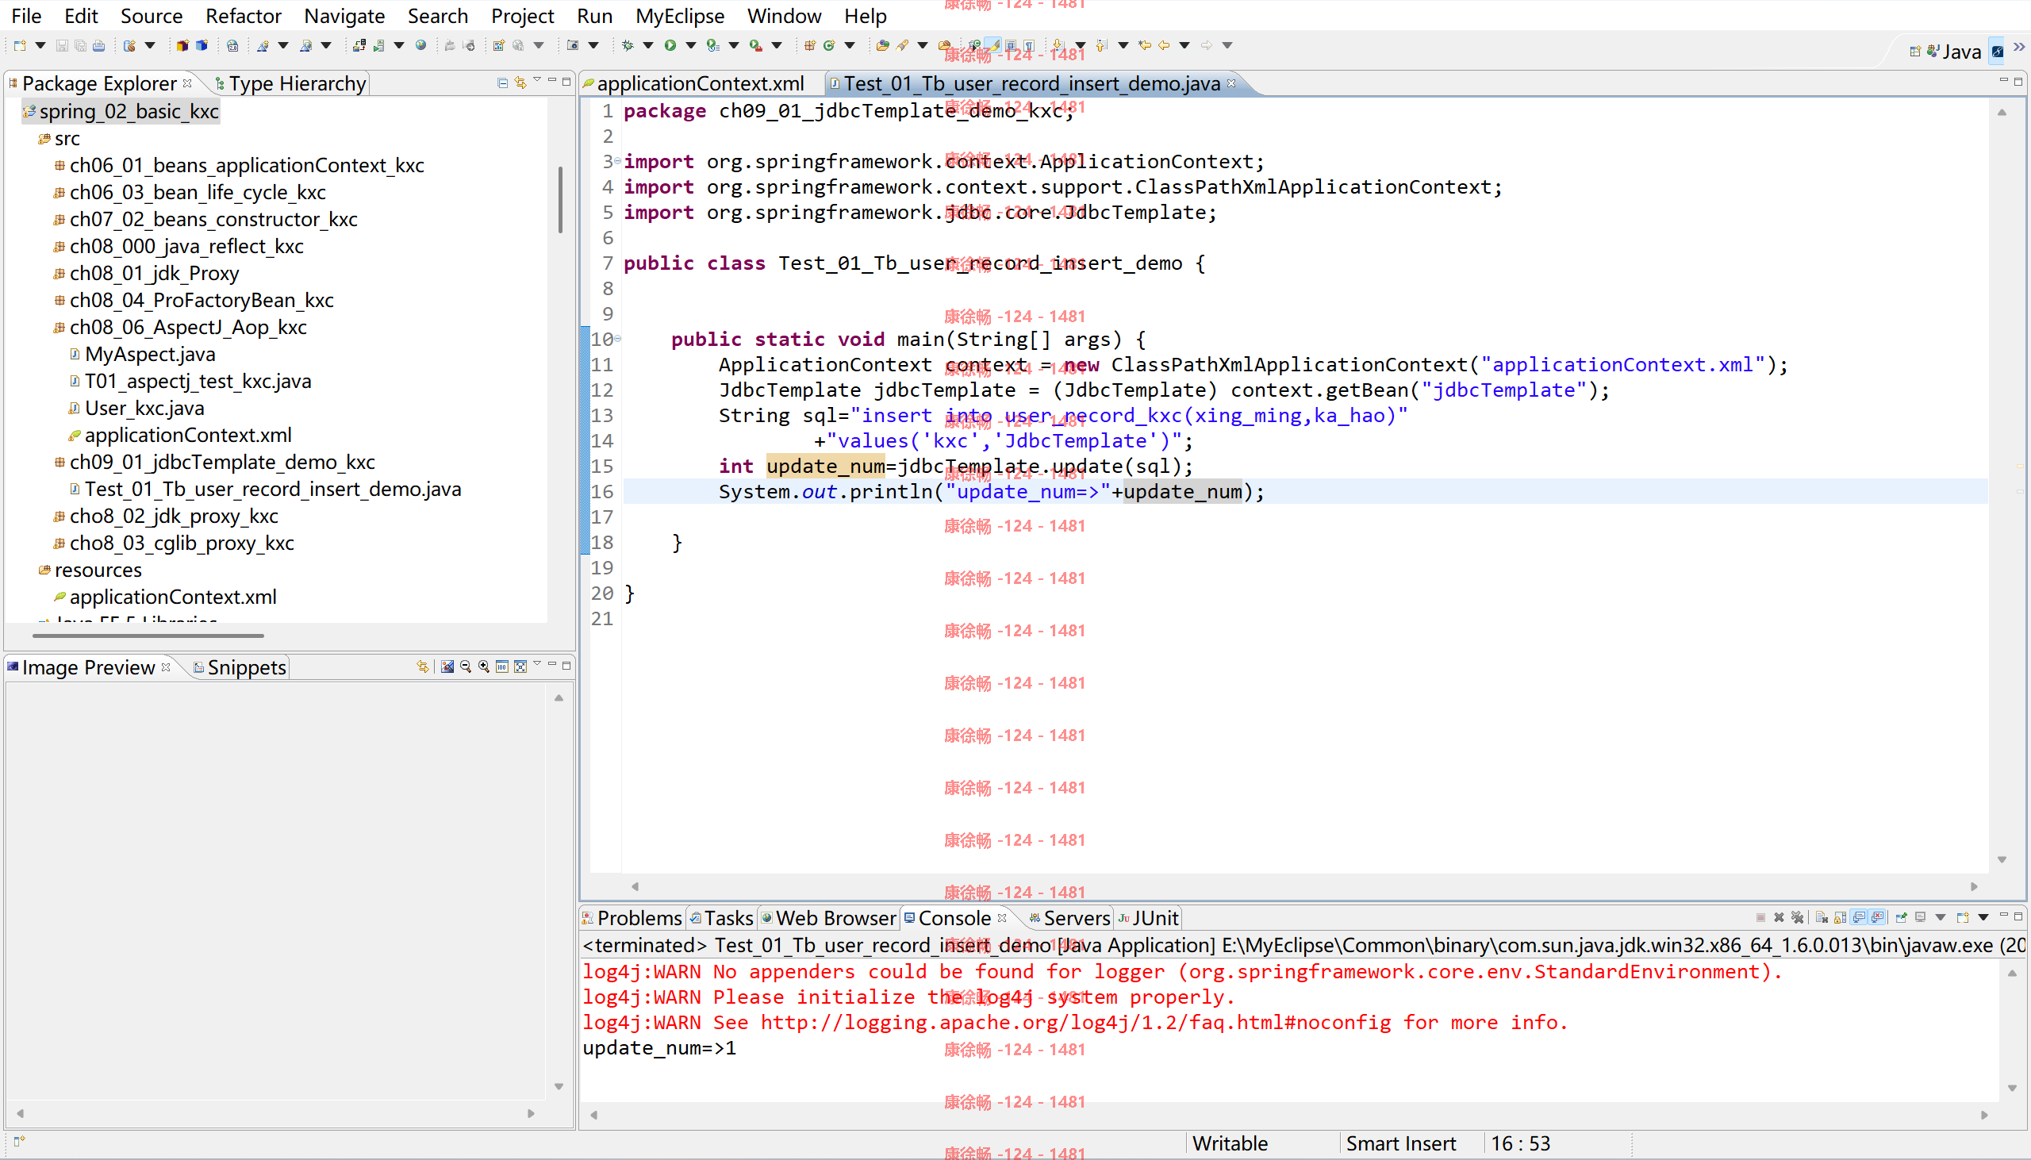Click Clear Console icon
The image size is (2031, 1160).
click(x=1822, y=918)
